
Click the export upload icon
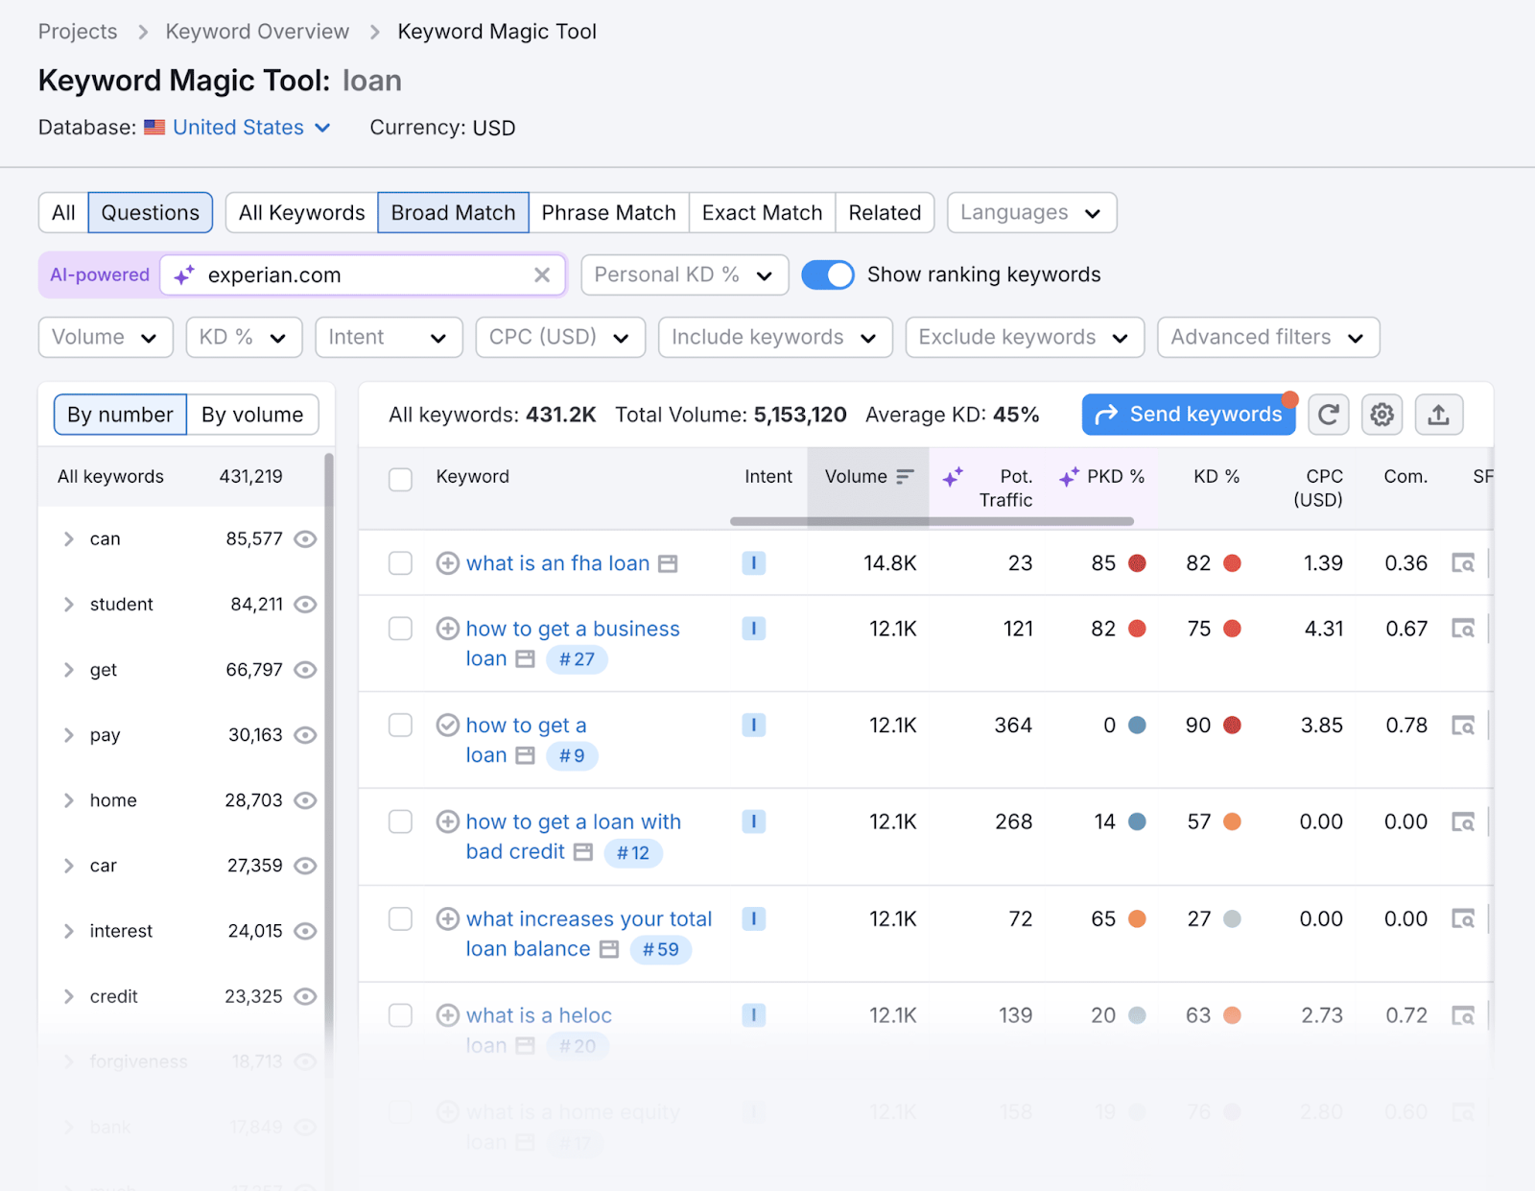(1438, 415)
